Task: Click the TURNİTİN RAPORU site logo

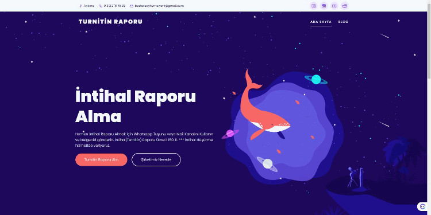Action: click(x=110, y=22)
